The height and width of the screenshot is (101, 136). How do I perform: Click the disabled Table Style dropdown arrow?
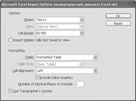click(x=82, y=64)
